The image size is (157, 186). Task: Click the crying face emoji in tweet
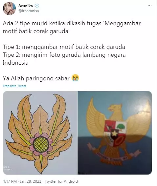(x=75, y=78)
